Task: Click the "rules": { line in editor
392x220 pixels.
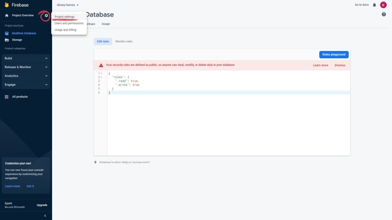Action: coord(121,77)
